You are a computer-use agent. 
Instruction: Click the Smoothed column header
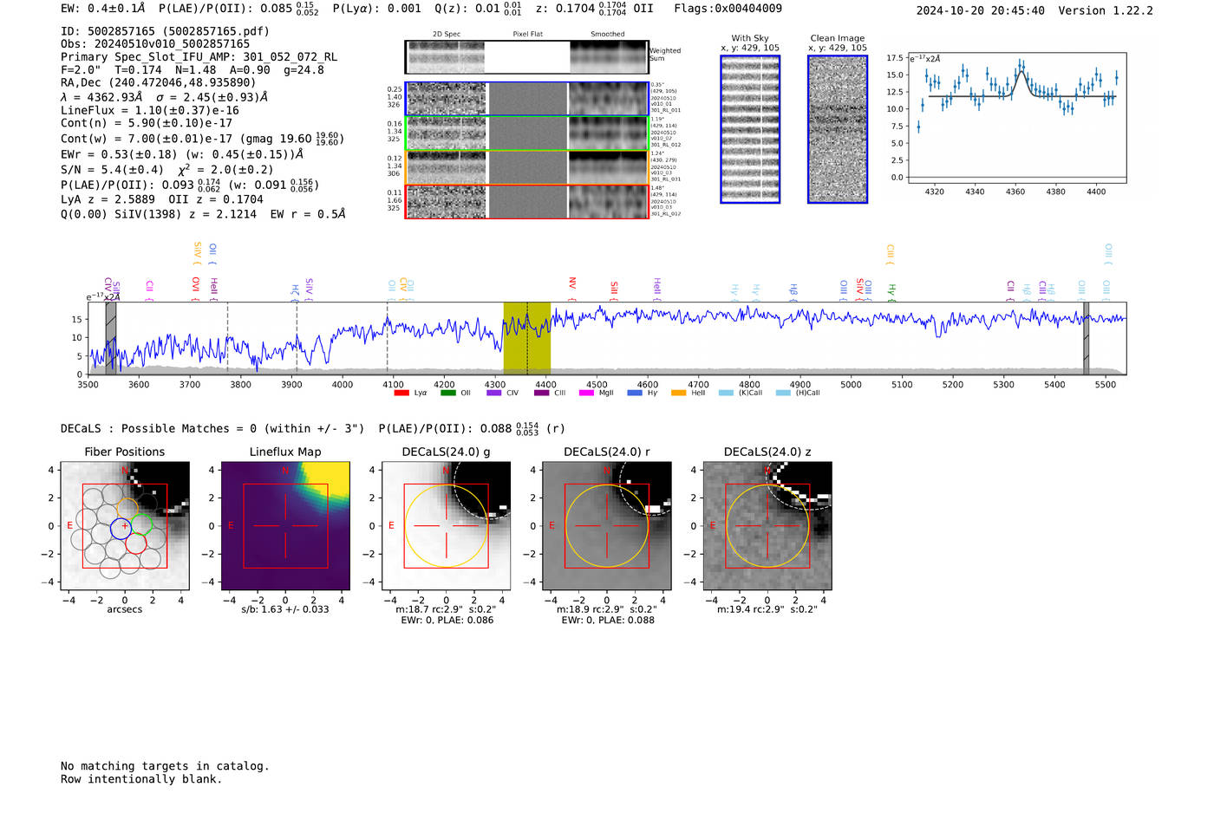click(x=608, y=35)
